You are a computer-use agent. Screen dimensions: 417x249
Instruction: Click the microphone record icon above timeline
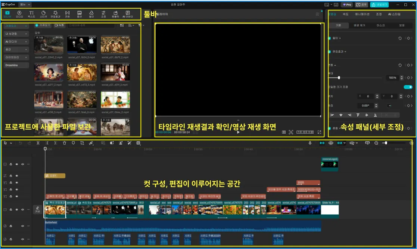click(310, 143)
